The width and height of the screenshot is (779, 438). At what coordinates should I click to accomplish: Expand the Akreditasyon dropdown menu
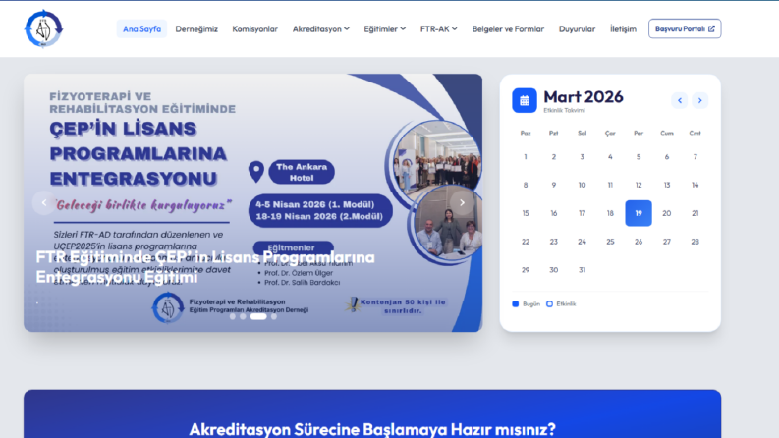click(x=321, y=28)
